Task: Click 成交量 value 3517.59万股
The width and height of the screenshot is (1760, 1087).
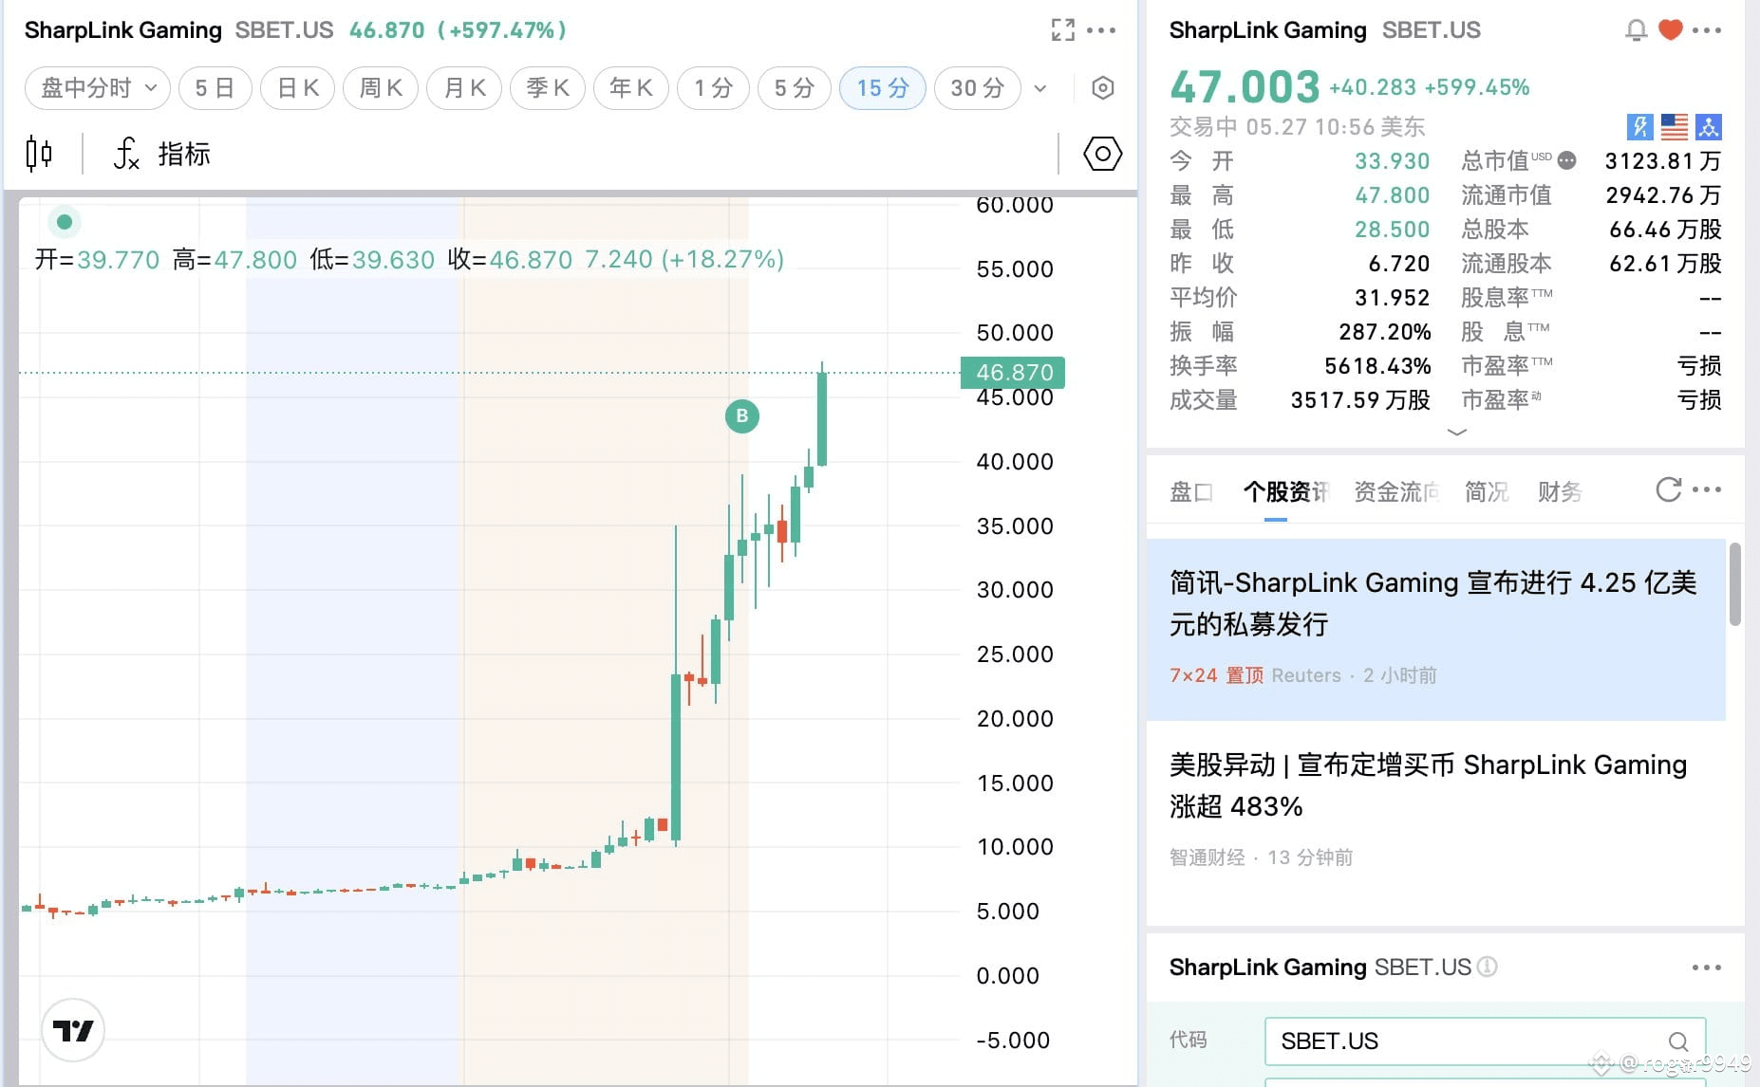Action: point(1360,400)
